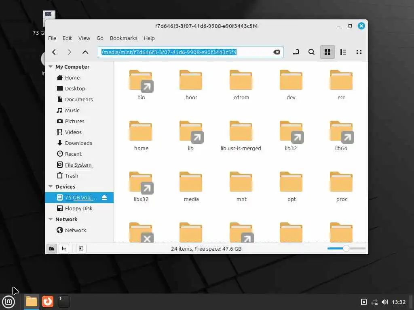Open Desktop in the sidebar

click(x=79, y=88)
